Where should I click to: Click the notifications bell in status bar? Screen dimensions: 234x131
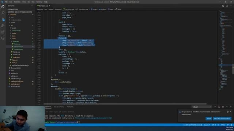[x=231, y=125]
